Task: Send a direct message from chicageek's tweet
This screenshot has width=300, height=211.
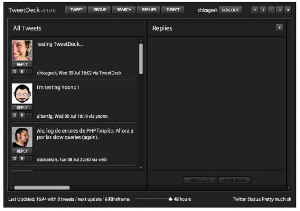Action: click(14, 71)
